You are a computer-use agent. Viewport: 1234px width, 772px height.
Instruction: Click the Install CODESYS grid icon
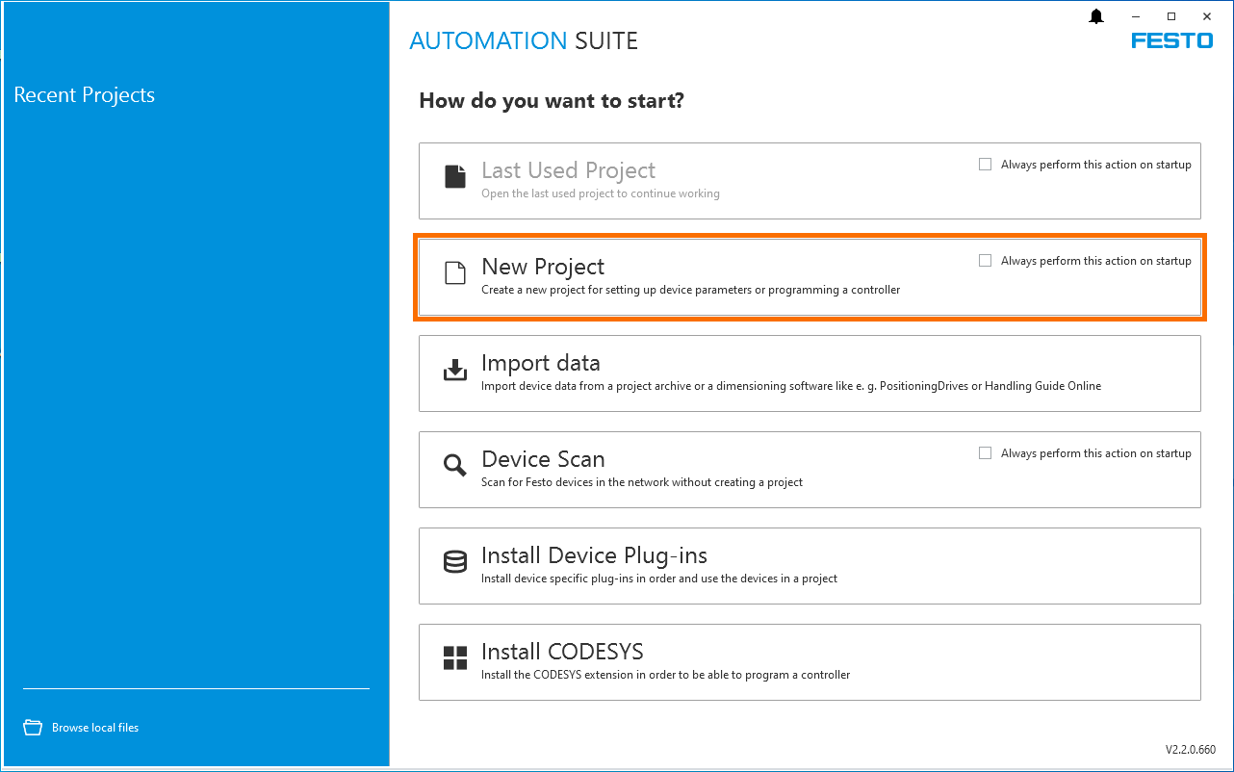454,658
